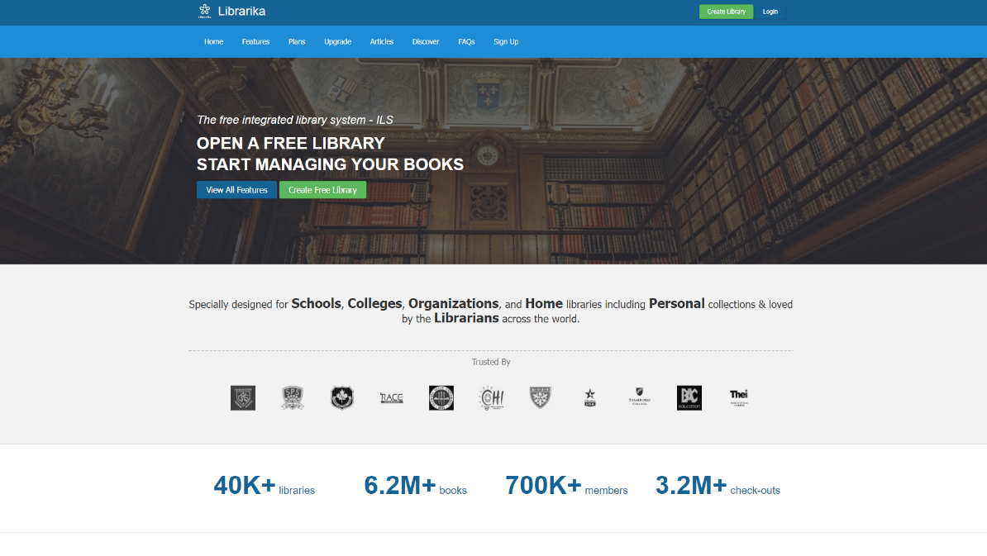Switch to the Features nav tab
The height and width of the screenshot is (556, 987).
point(255,41)
